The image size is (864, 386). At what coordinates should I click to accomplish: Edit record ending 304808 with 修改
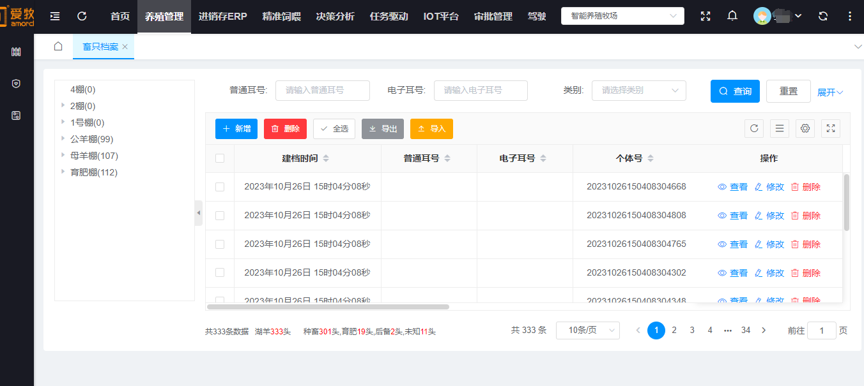(769, 216)
